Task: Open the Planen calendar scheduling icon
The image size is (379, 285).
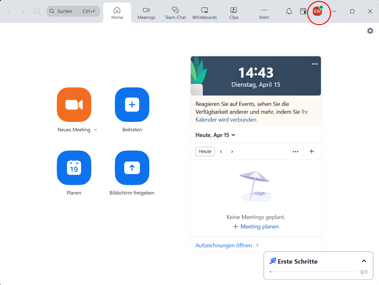Action: 74,168
